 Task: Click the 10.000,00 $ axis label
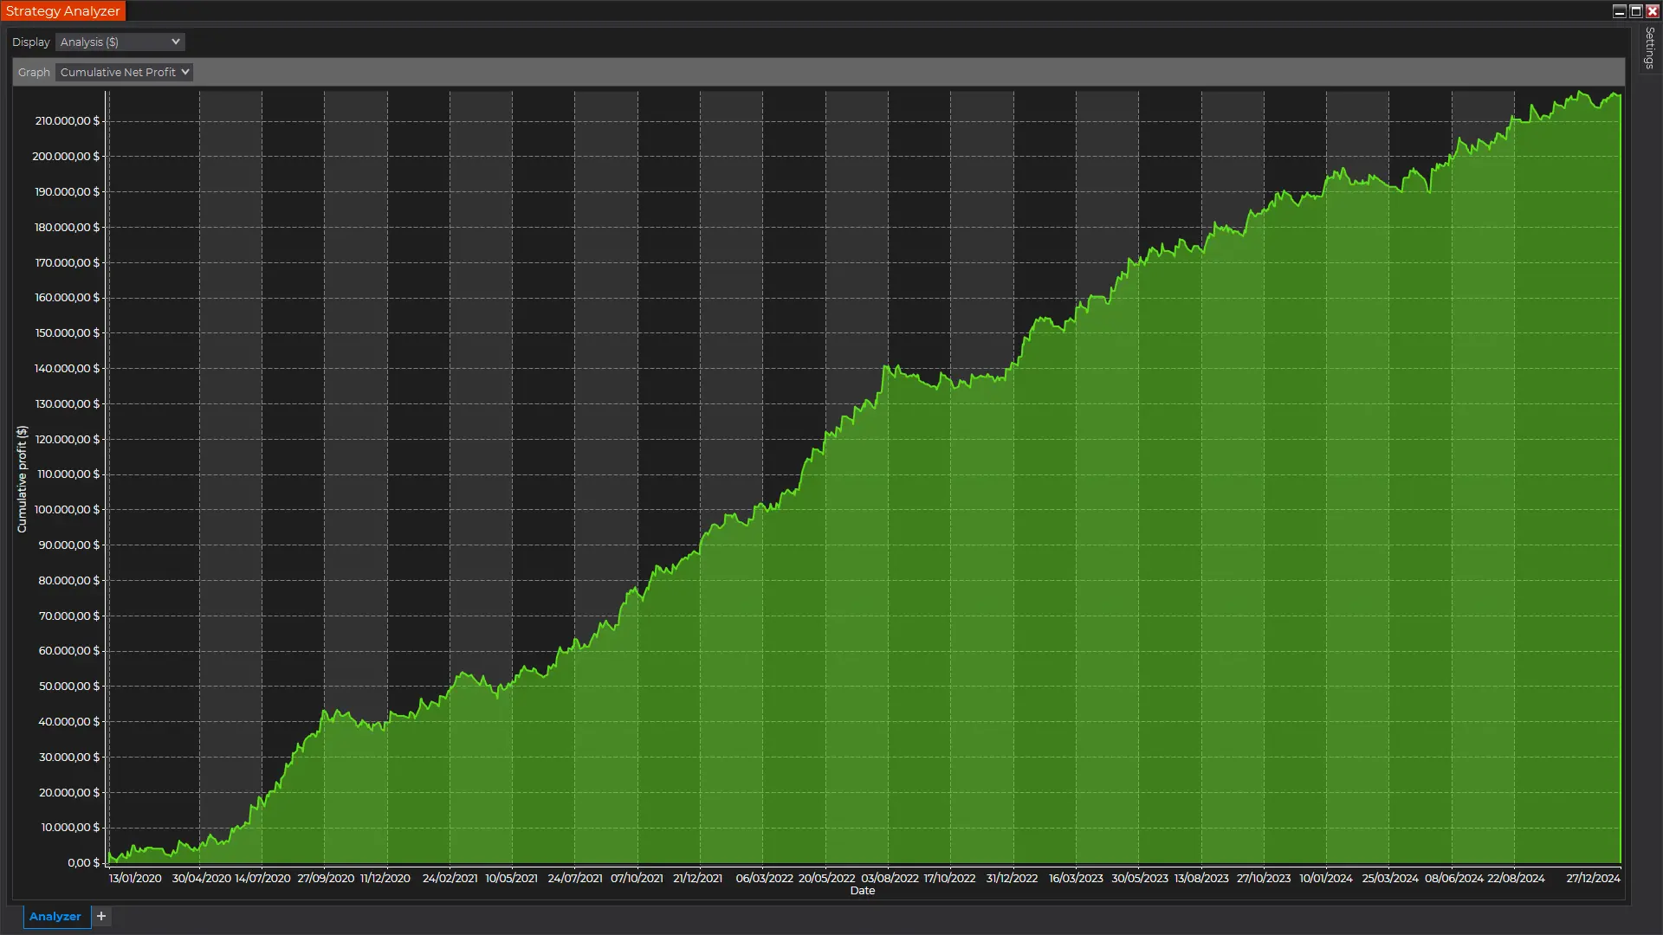(70, 827)
